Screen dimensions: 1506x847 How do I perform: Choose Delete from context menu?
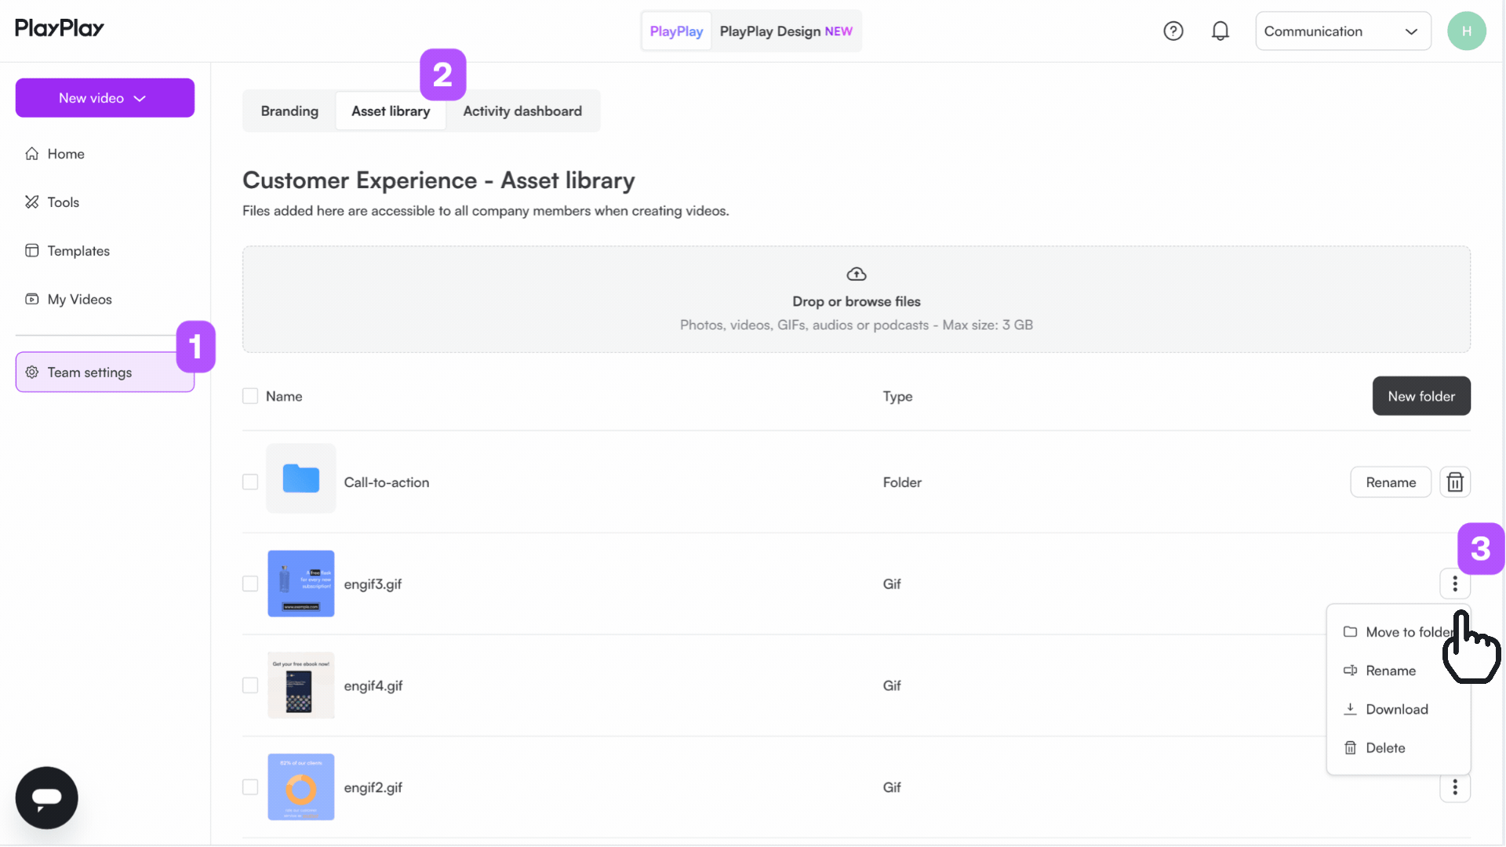coord(1399,748)
